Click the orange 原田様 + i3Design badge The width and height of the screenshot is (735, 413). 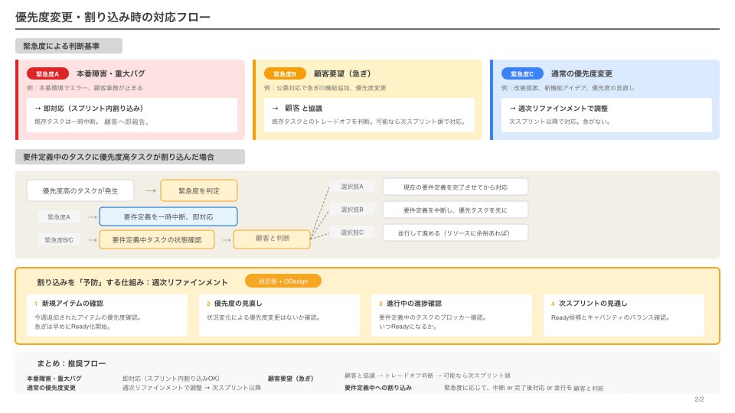(283, 281)
